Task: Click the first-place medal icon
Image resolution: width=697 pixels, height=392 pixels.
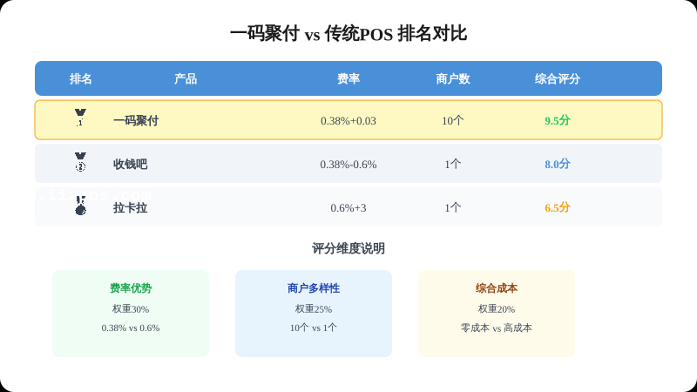Action: click(80, 118)
